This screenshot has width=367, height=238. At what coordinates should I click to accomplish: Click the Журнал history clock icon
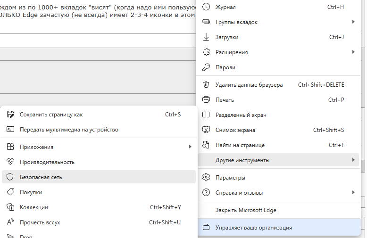tap(206, 7)
